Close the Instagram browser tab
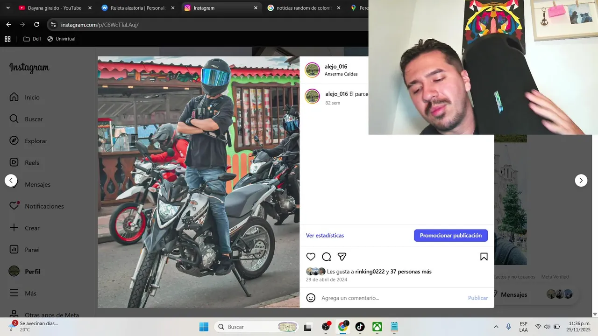 coord(256,8)
